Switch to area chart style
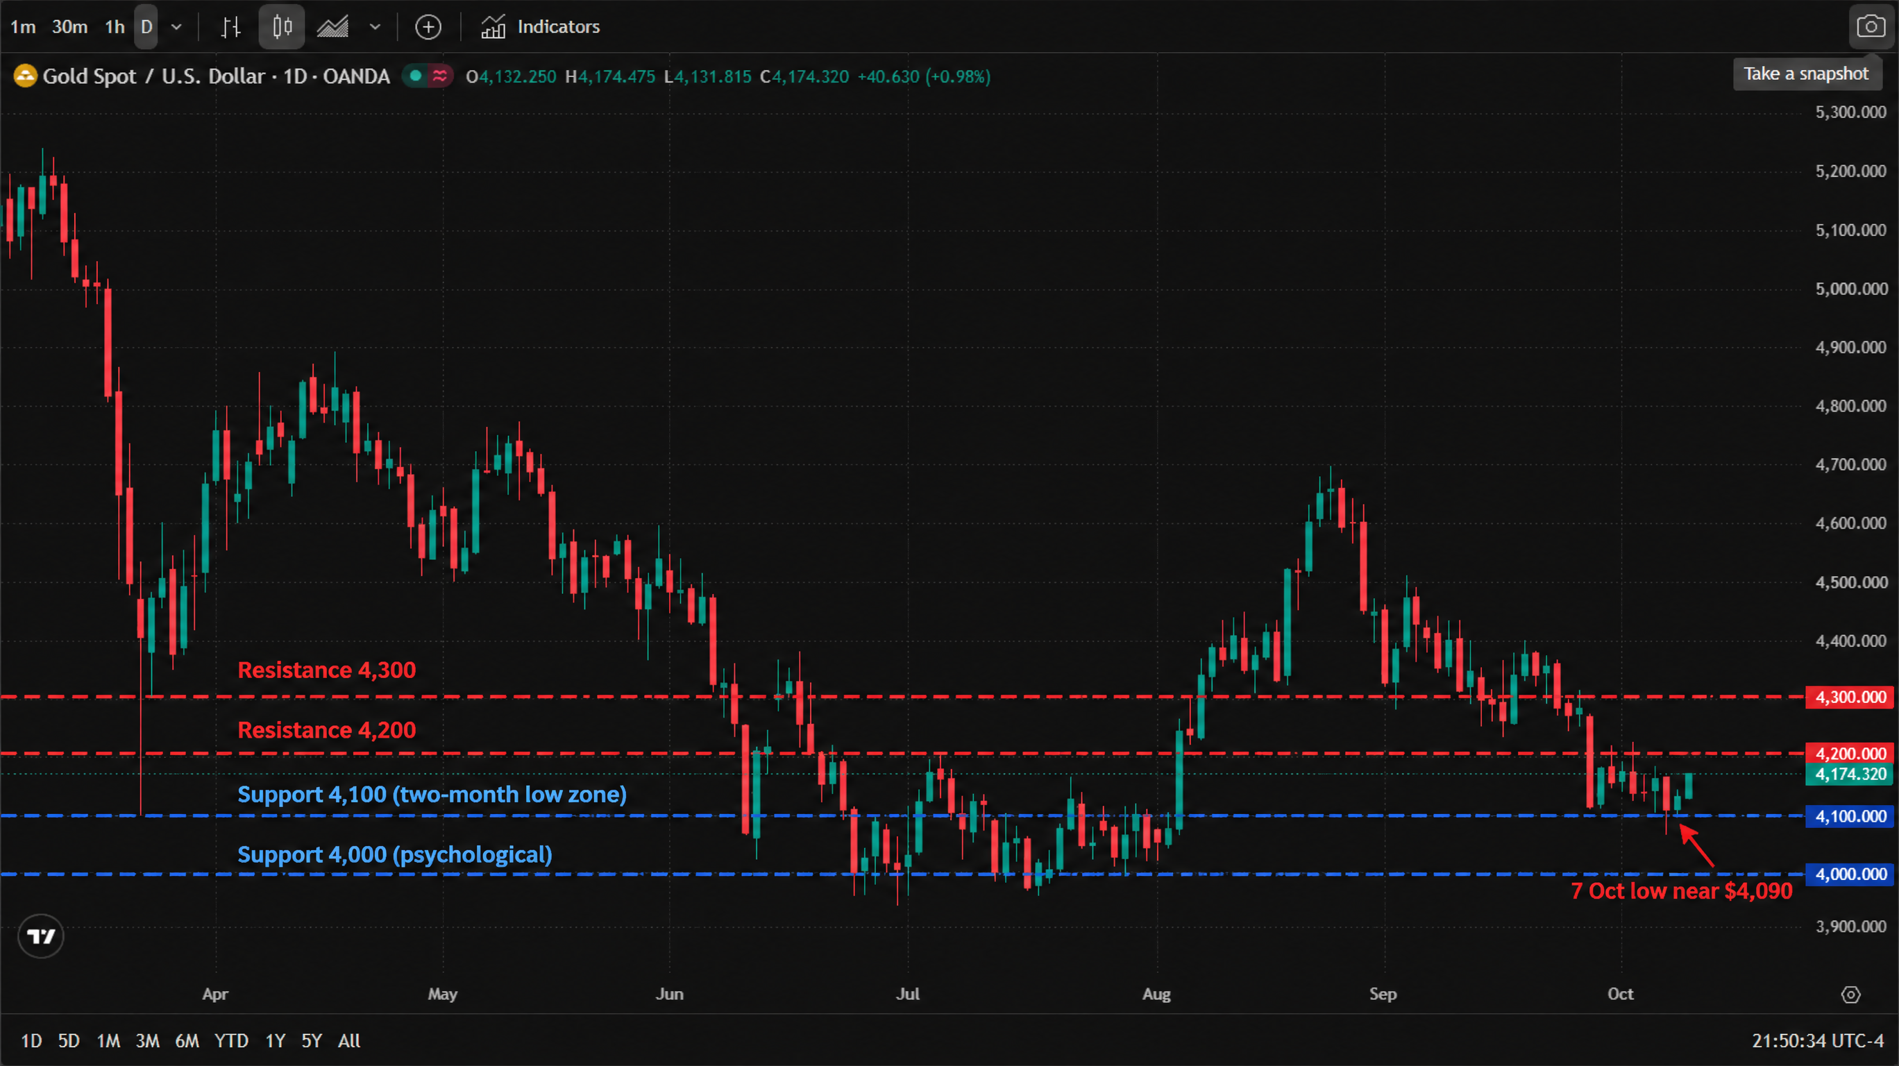The image size is (1899, 1066). (x=332, y=27)
